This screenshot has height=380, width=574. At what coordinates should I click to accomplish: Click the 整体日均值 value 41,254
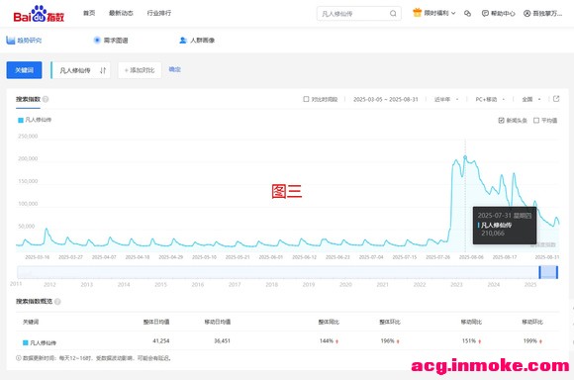click(x=161, y=340)
